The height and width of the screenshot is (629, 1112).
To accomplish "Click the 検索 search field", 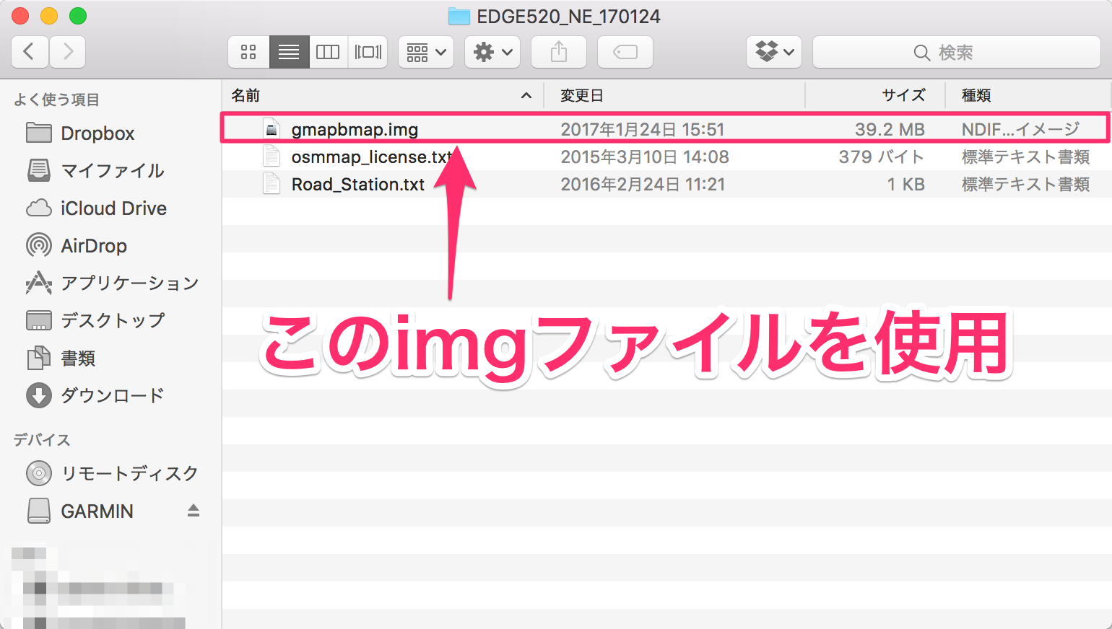I will [956, 52].
